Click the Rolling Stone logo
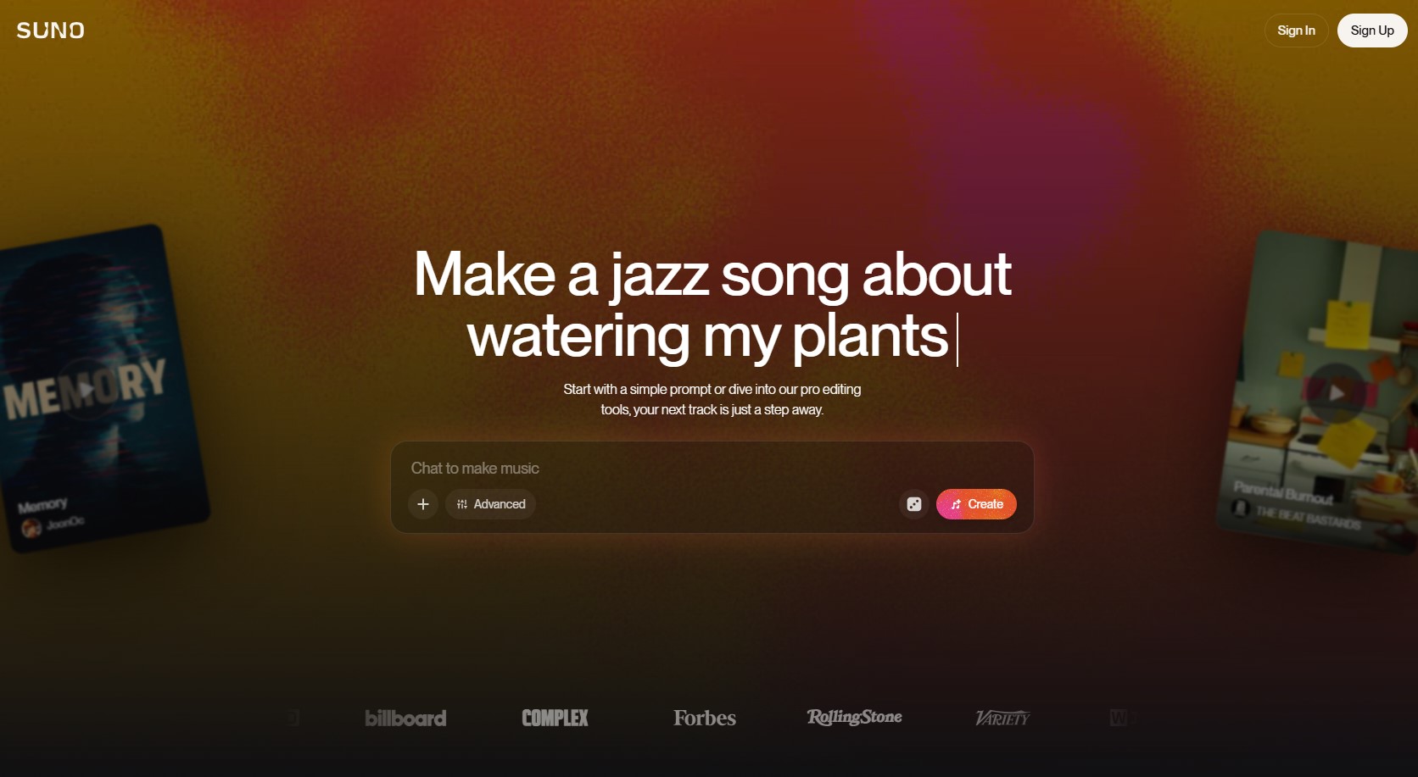Screen dimensions: 1418x777 (854, 718)
